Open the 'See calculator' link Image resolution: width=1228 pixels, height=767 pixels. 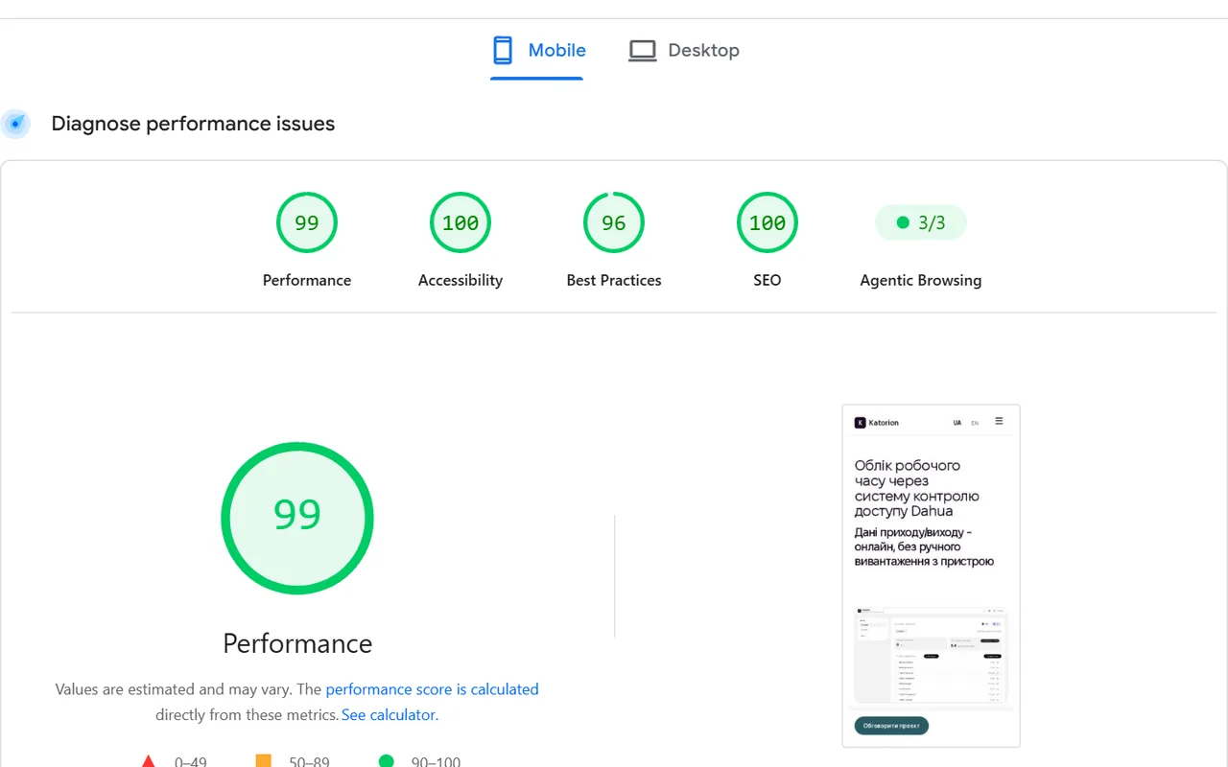coord(389,715)
